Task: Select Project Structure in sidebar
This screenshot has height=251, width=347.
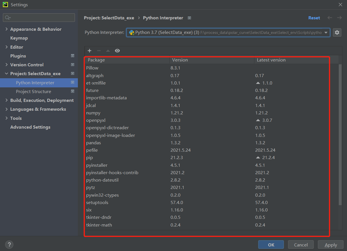Action: click(34, 92)
